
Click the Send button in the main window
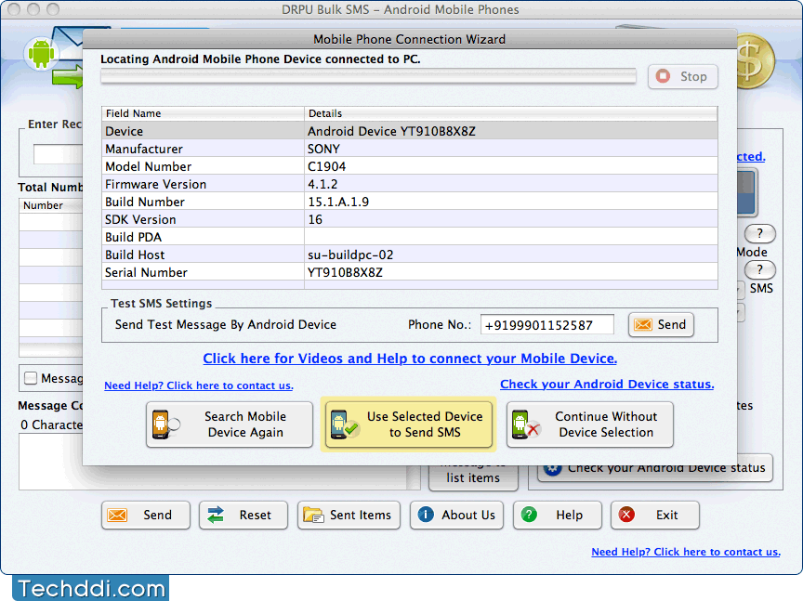(x=146, y=515)
